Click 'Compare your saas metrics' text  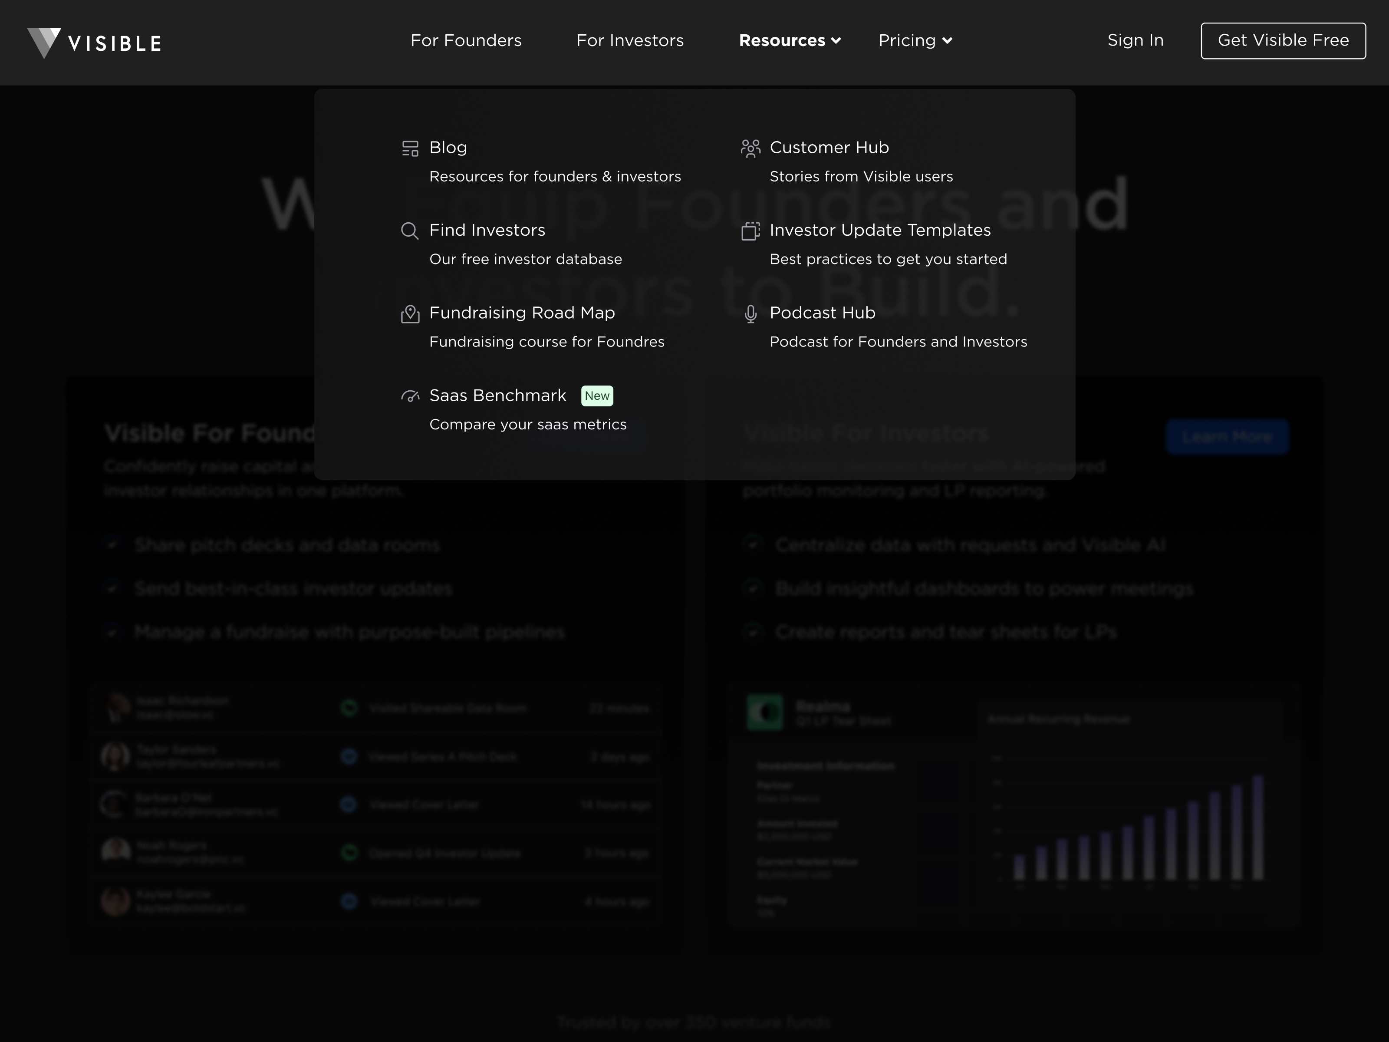(x=527, y=425)
